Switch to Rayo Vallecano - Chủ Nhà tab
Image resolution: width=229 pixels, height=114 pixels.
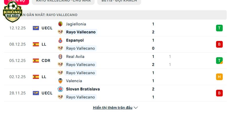(63, 1)
